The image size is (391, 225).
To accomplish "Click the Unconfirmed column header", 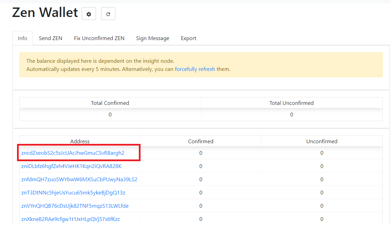I will coord(322,141).
